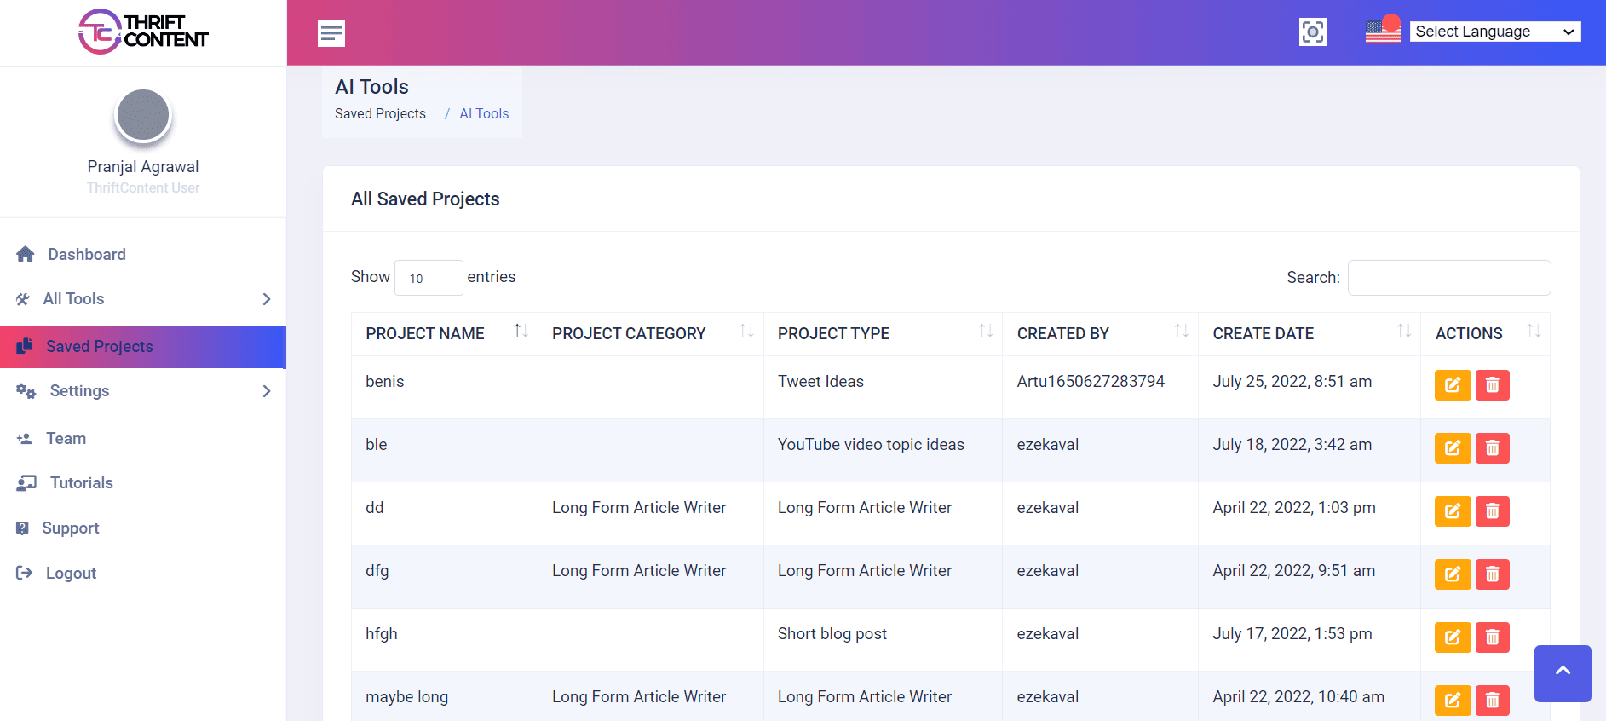Click the scroll-to-top arrow button

click(x=1562, y=672)
